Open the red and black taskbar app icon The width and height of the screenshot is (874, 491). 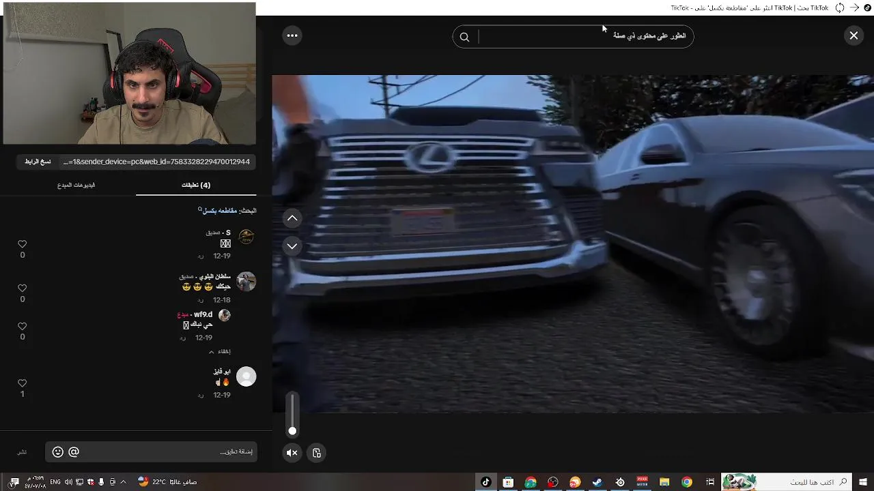click(552, 482)
